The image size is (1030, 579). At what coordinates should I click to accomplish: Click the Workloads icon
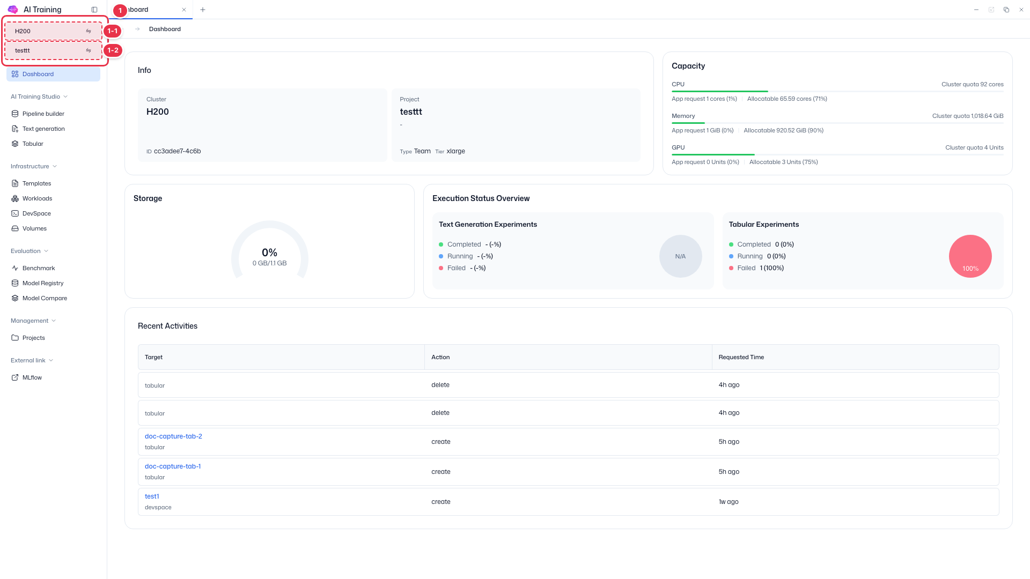pyautogui.click(x=15, y=198)
